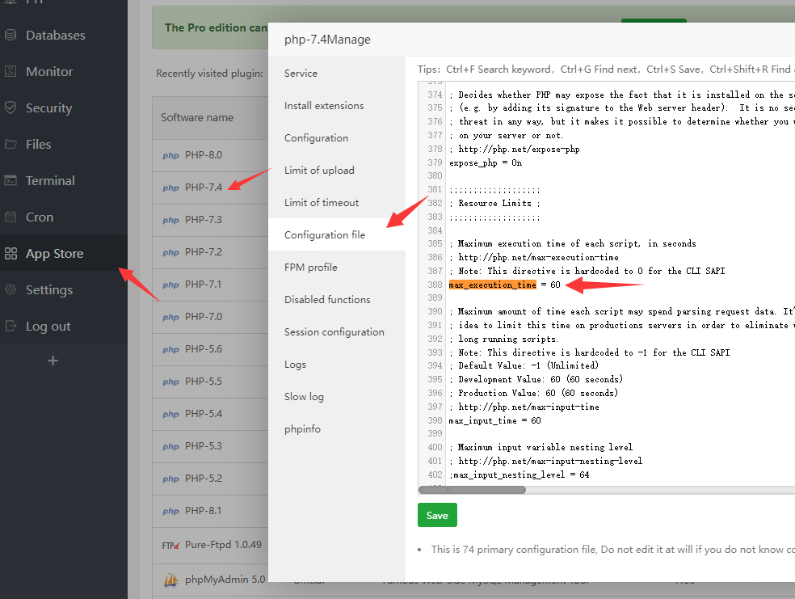Screen dimensions: 795x599
Task: Click the App Store grid icon
Action: click(11, 253)
